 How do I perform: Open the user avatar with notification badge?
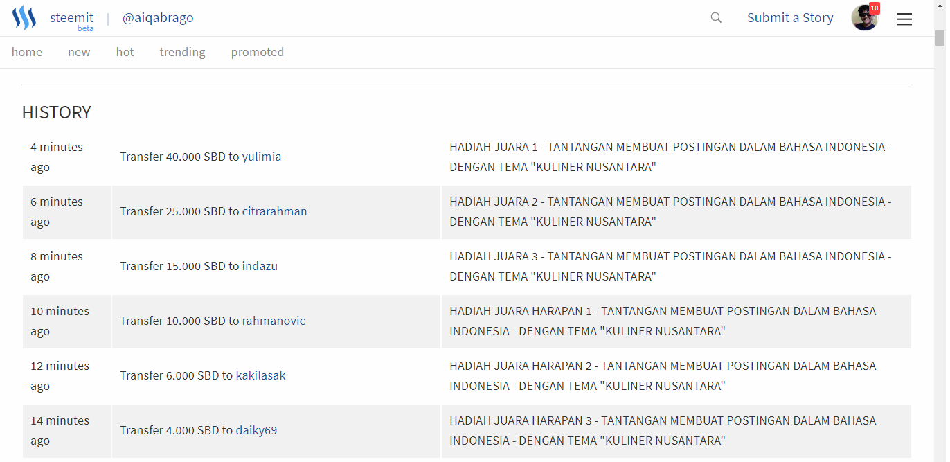click(x=865, y=17)
